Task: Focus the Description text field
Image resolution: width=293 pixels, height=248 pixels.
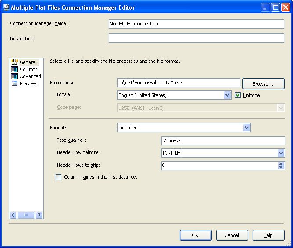Action: (x=196, y=38)
